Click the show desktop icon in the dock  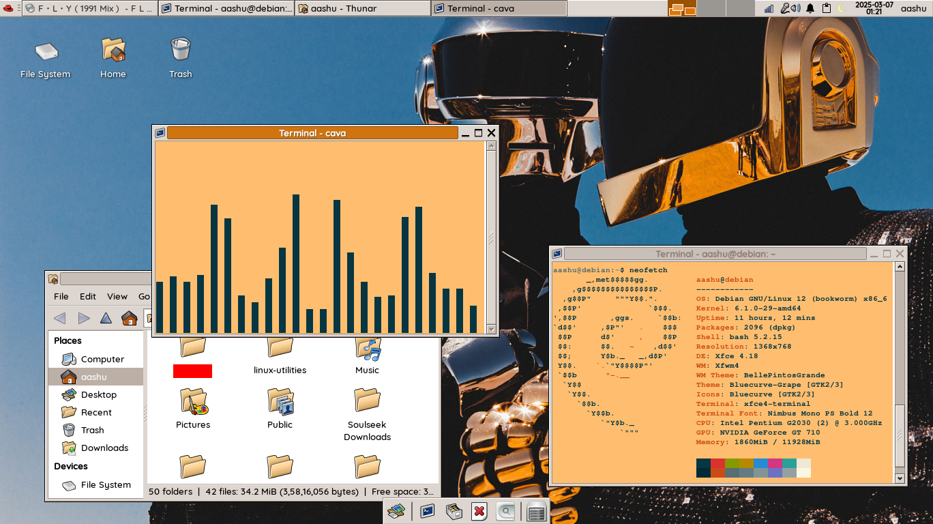[x=396, y=511]
